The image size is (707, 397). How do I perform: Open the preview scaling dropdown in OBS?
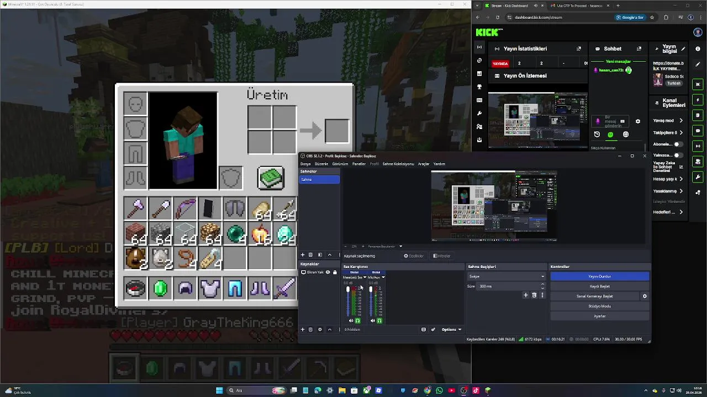pos(400,246)
